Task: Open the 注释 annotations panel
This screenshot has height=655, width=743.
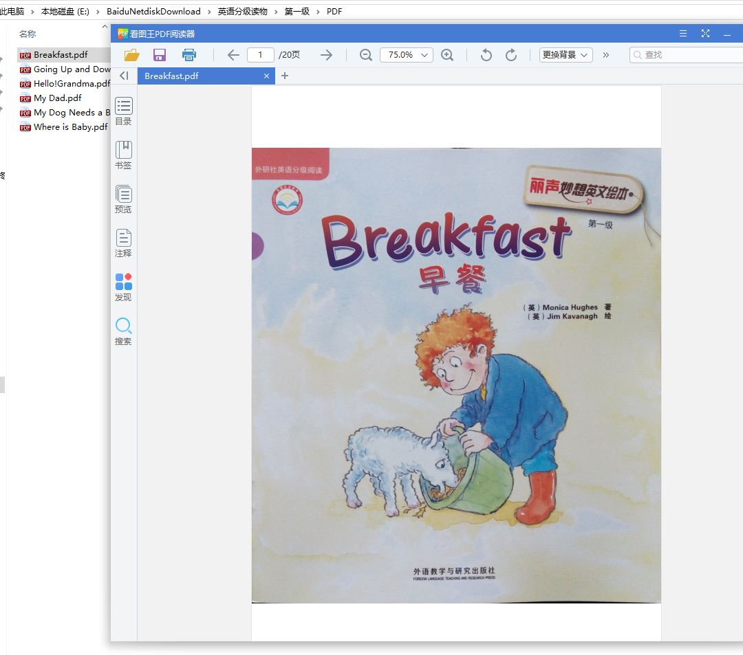Action: coord(124,243)
